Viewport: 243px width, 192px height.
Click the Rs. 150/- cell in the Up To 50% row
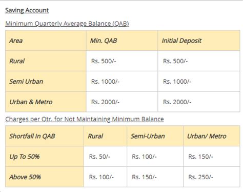tap(212, 157)
